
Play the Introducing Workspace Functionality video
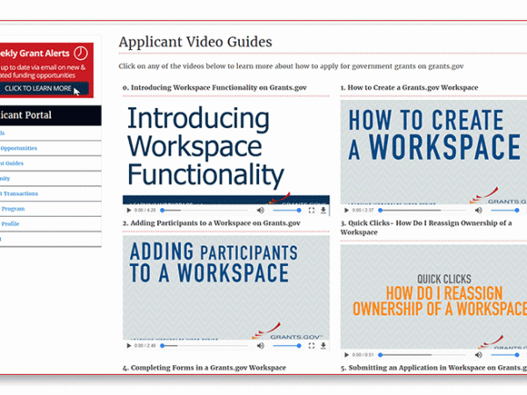(x=129, y=211)
